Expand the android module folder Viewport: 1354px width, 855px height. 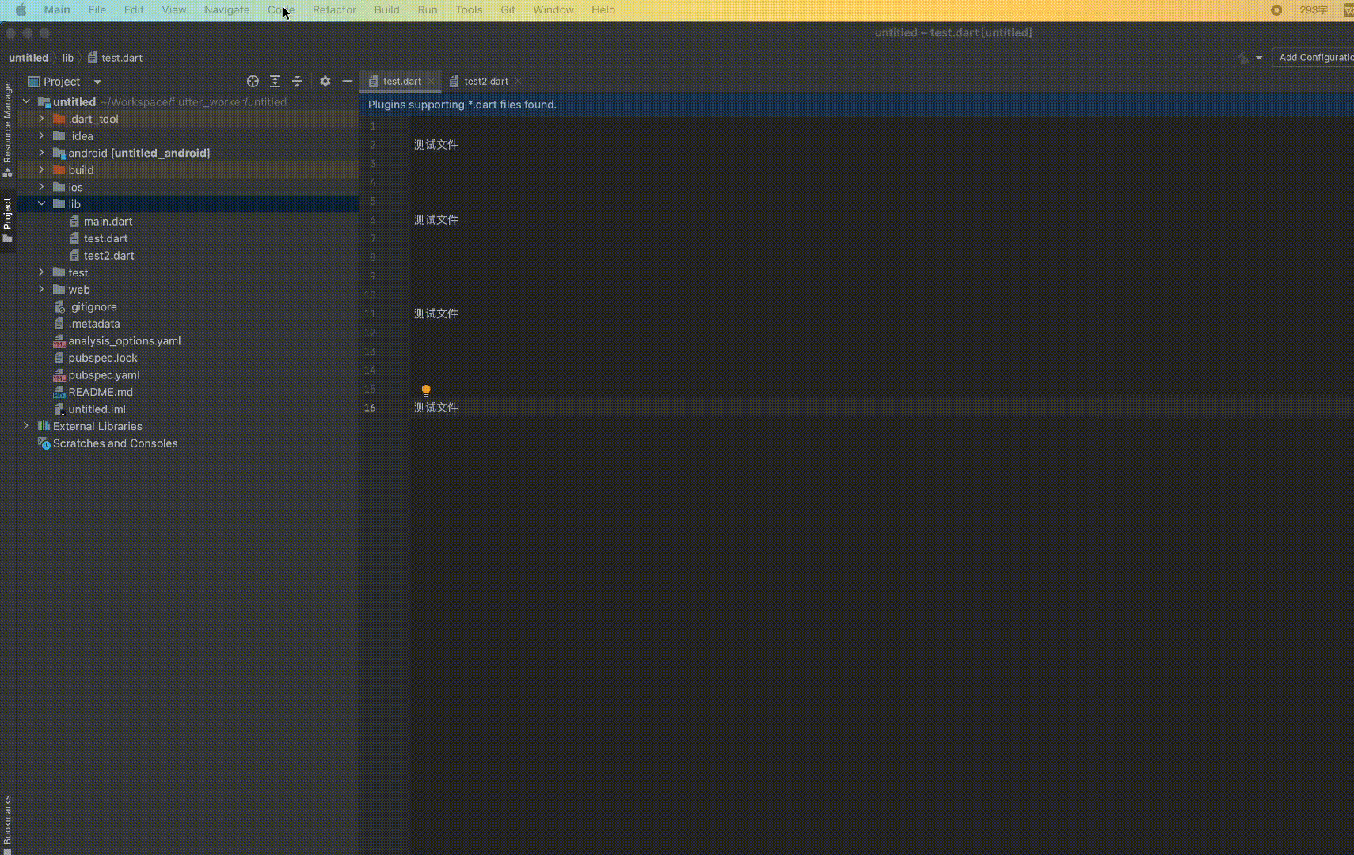pyautogui.click(x=42, y=153)
